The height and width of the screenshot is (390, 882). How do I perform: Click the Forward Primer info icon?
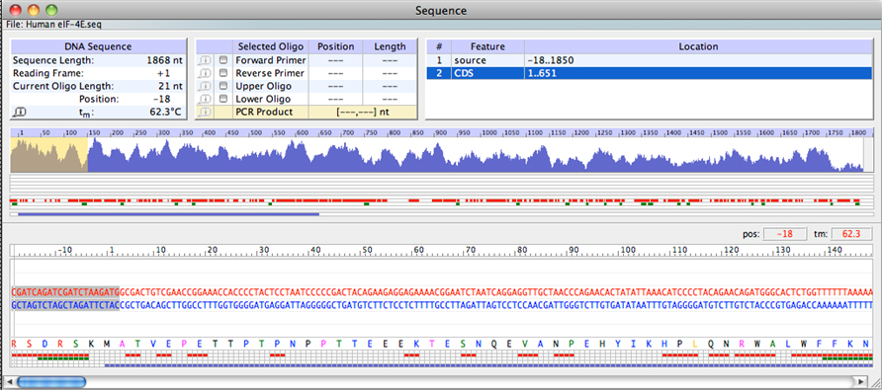206,60
